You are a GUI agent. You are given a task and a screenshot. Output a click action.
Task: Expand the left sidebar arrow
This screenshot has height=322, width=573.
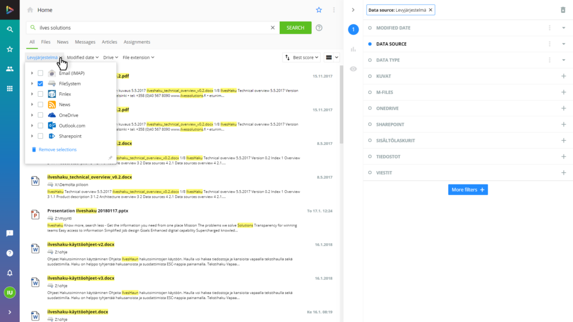[10, 312]
